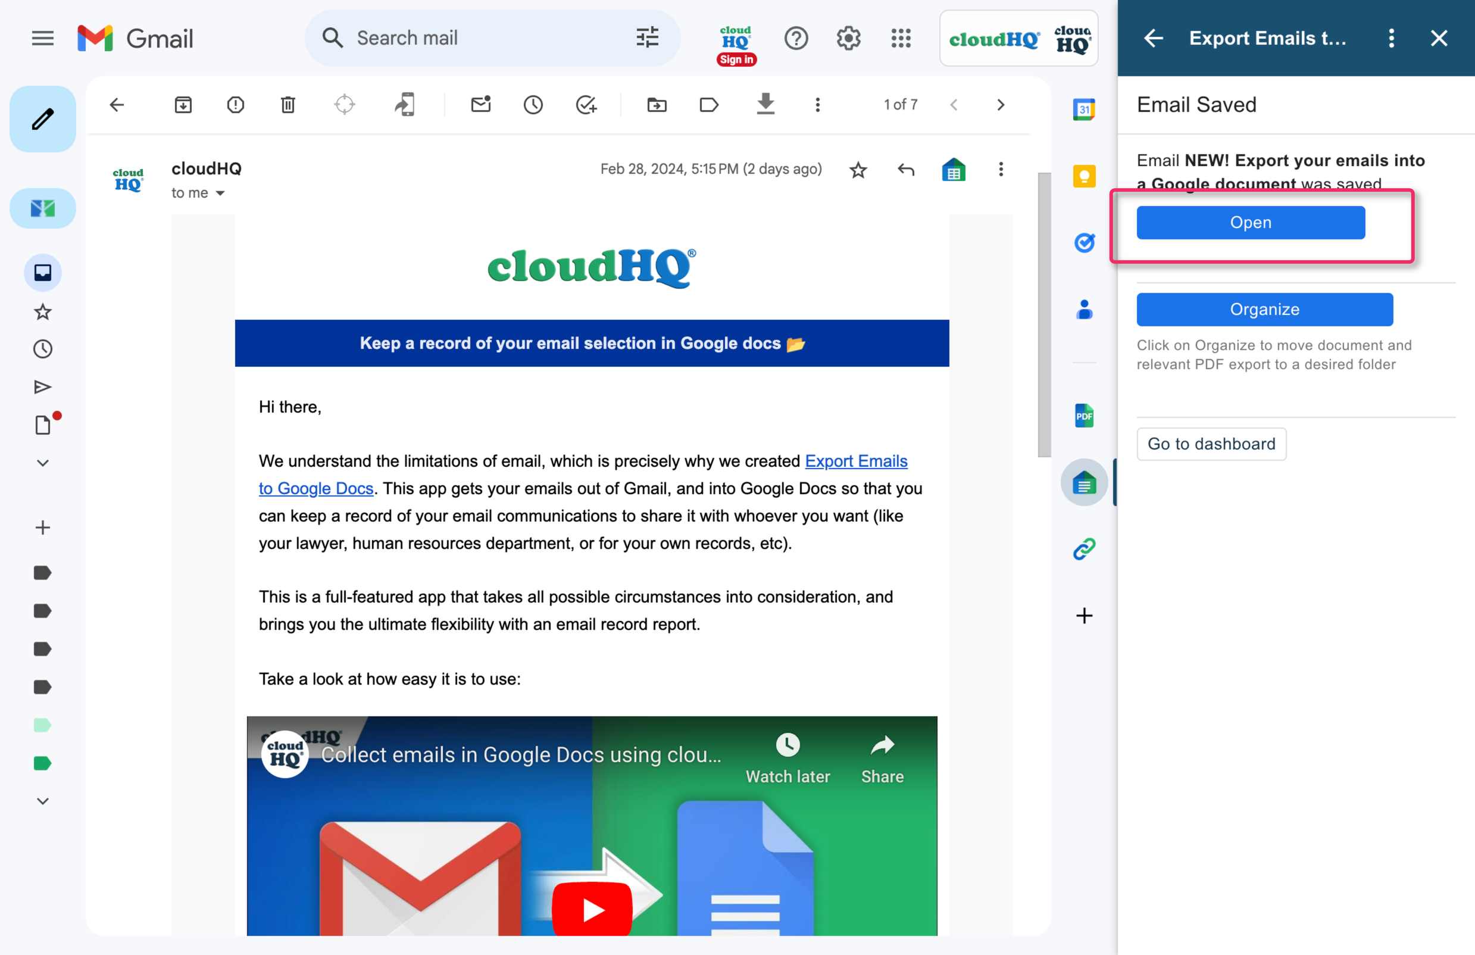Screen dimensions: 1475x955
Task: Apply a label to email
Action: click(708, 105)
